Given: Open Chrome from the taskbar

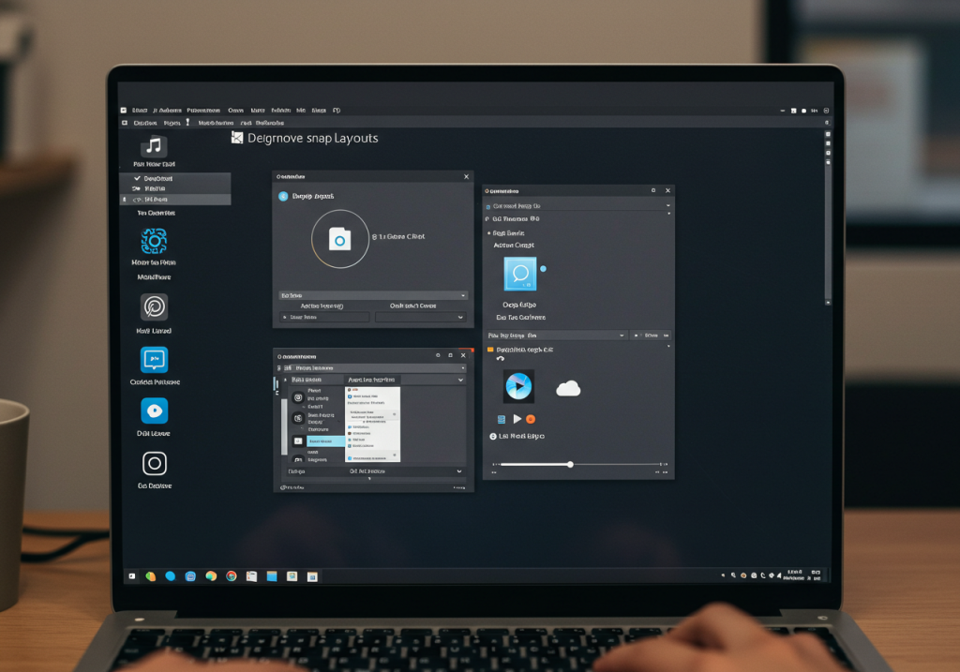Looking at the screenshot, I should [x=231, y=576].
